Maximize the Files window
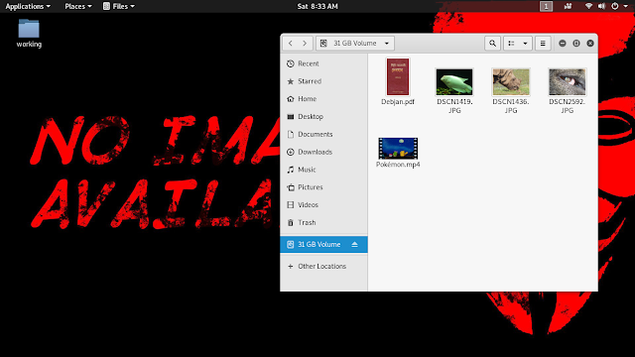 pos(576,44)
